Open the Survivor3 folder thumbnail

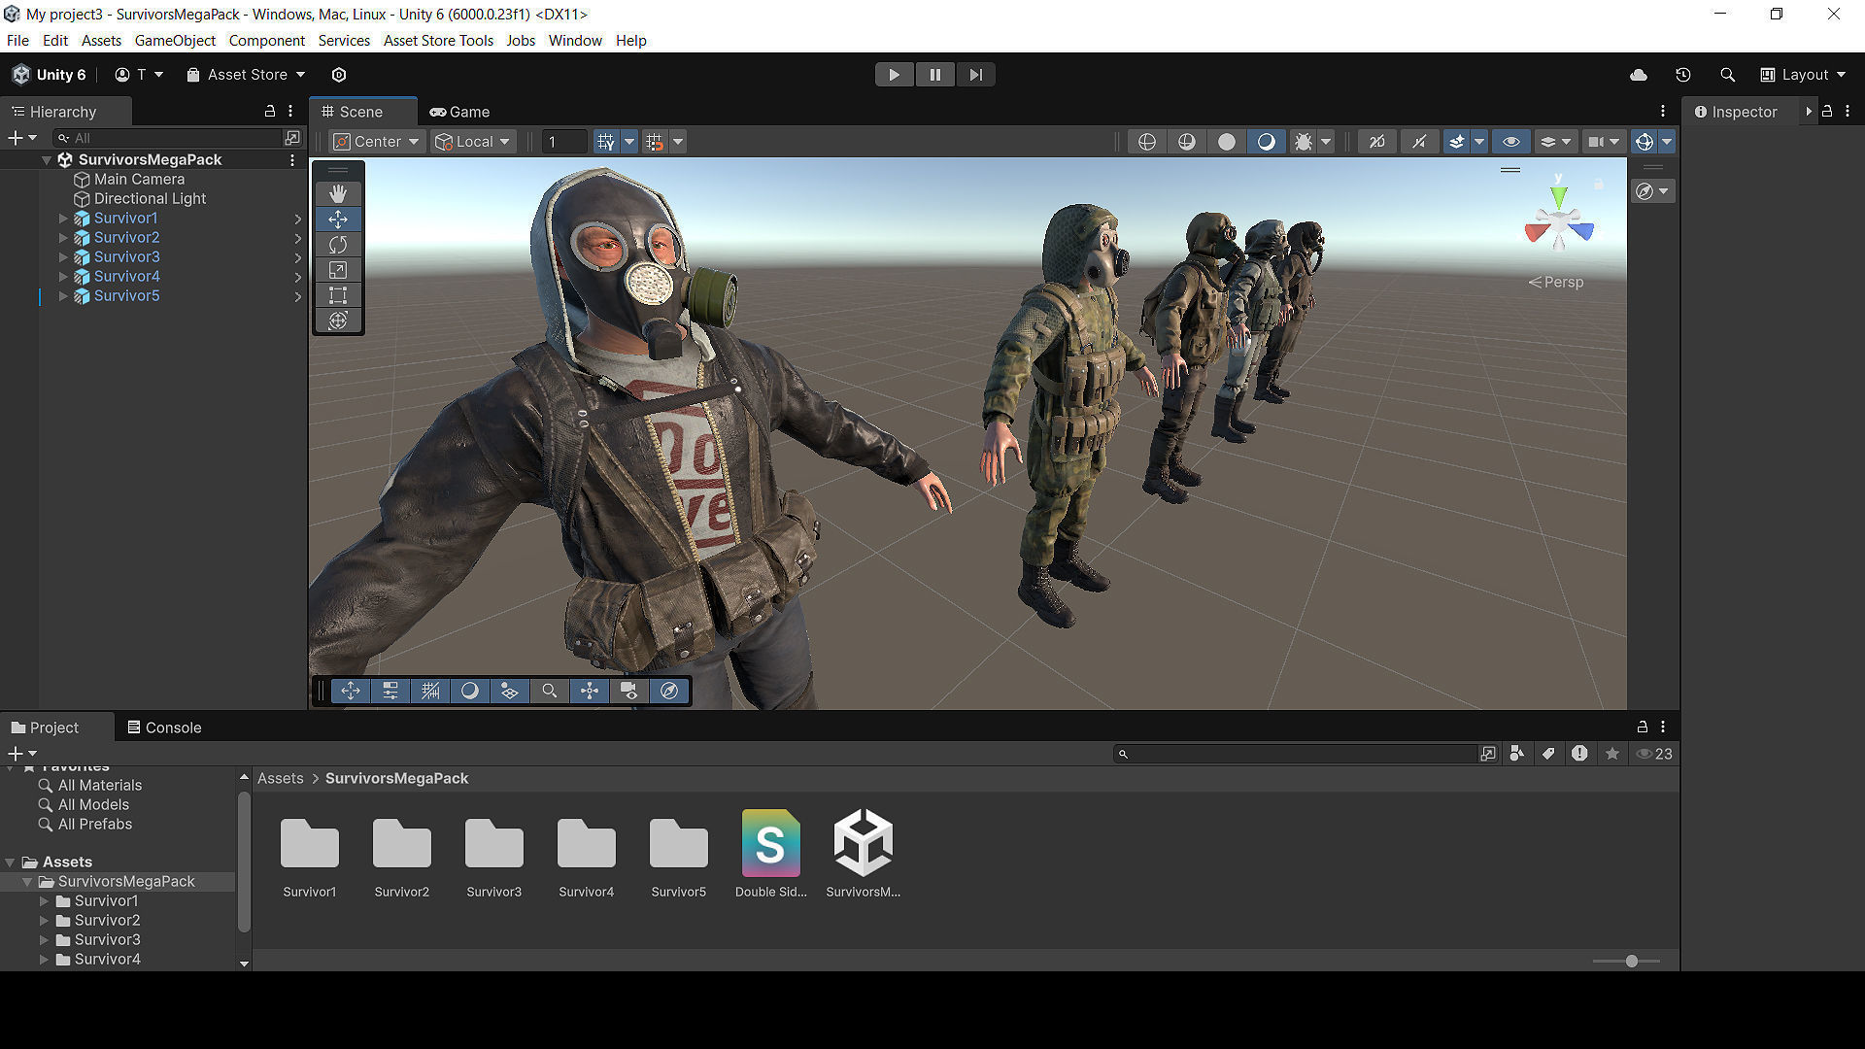494,854
